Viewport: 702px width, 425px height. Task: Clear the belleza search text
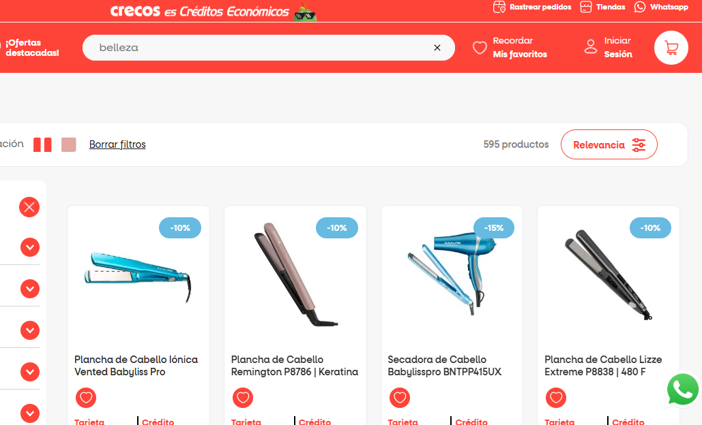[437, 48]
